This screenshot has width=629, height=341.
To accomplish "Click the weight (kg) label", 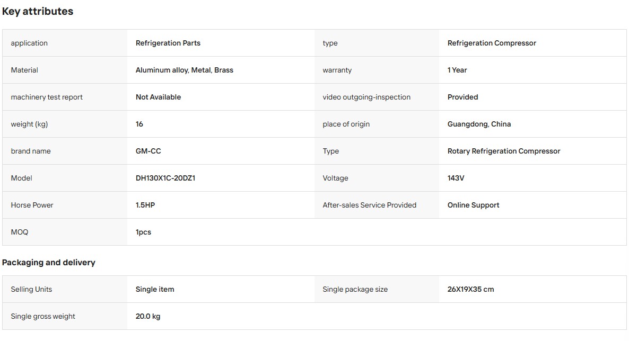I will pyautogui.click(x=29, y=124).
